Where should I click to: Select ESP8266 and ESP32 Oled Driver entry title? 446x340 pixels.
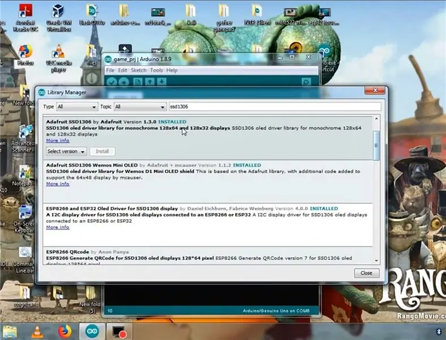point(112,209)
